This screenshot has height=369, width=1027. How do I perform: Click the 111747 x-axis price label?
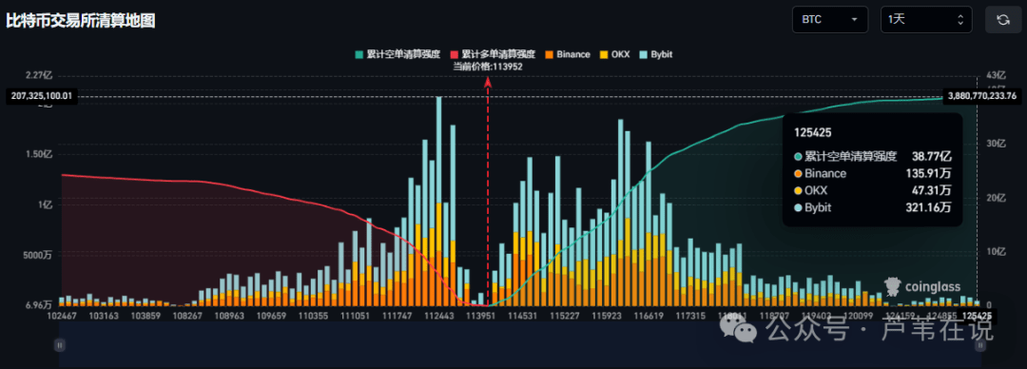pyautogui.click(x=397, y=315)
